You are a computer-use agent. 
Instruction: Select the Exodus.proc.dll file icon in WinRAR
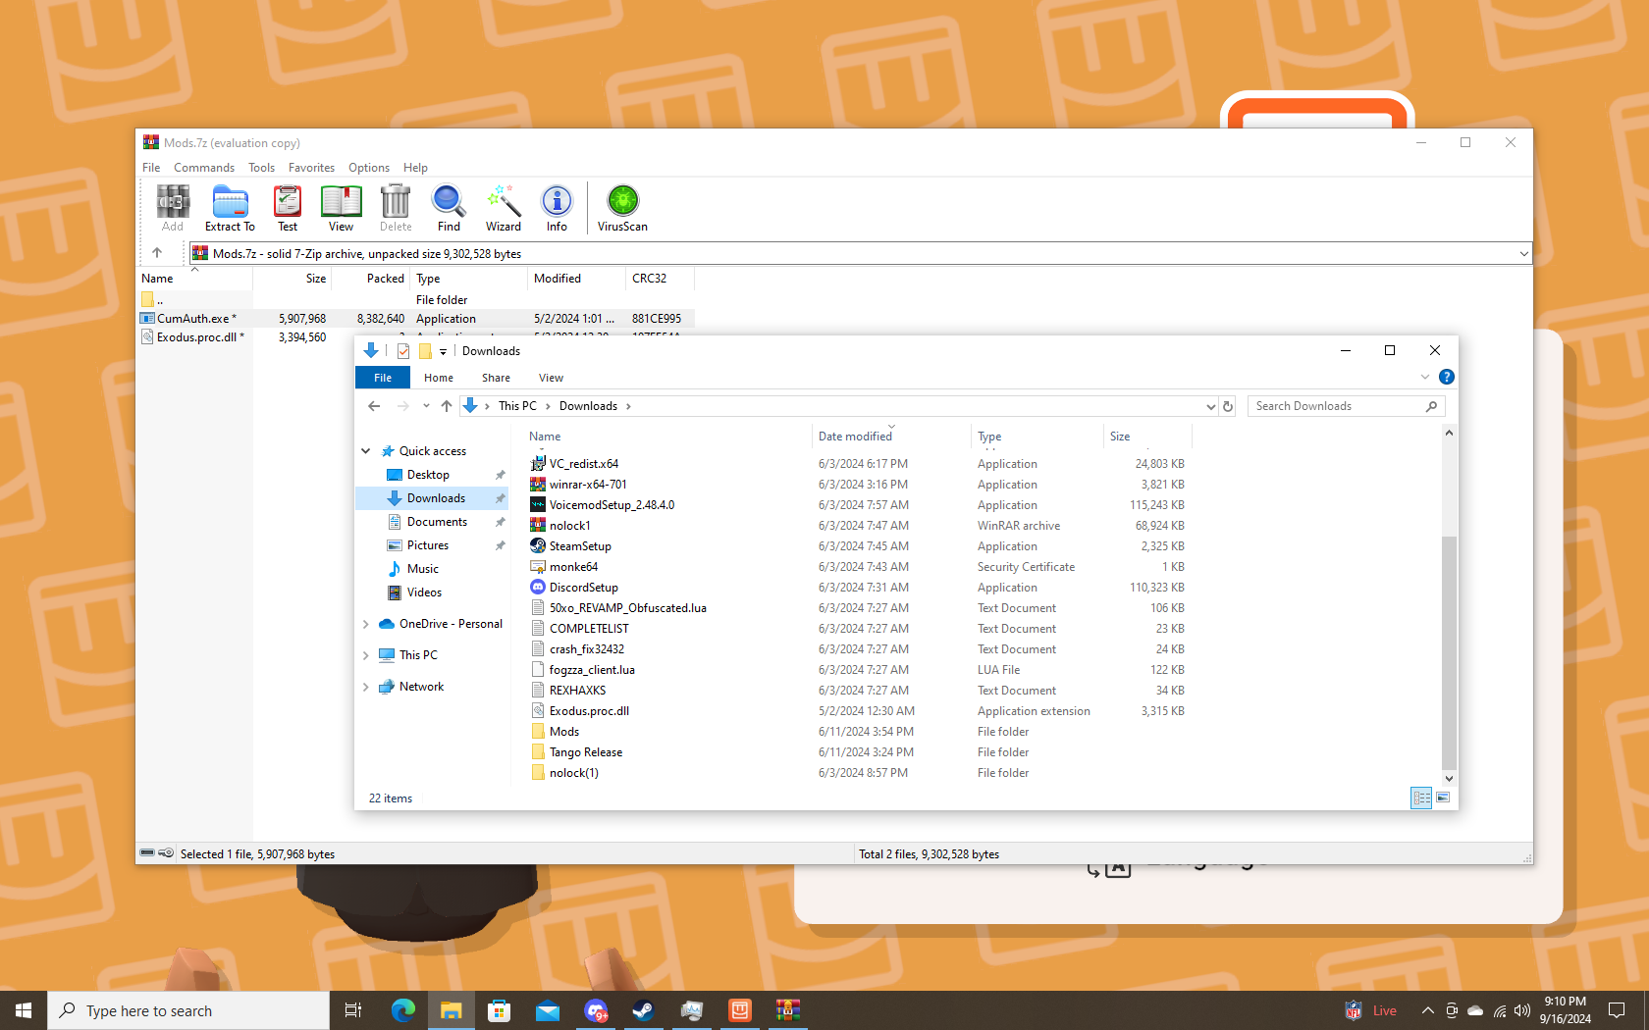click(147, 337)
